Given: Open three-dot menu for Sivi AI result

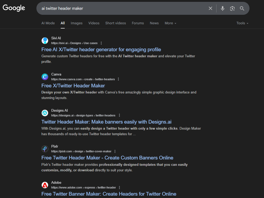Looking at the screenshot, I should (x=101, y=43).
